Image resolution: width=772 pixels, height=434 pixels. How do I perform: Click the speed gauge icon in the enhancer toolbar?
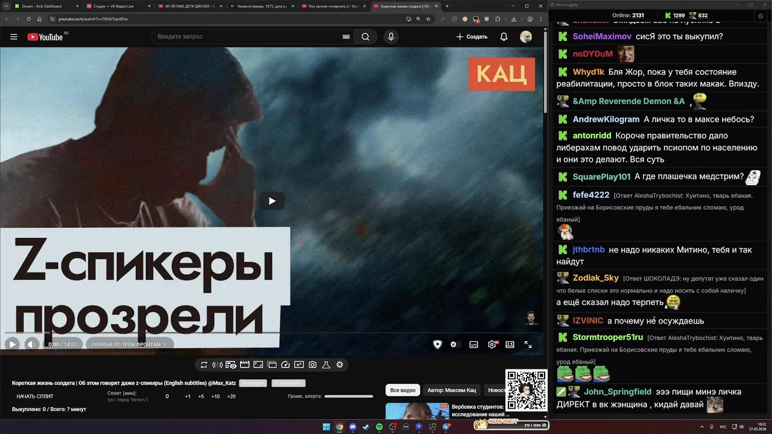[x=285, y=365]
